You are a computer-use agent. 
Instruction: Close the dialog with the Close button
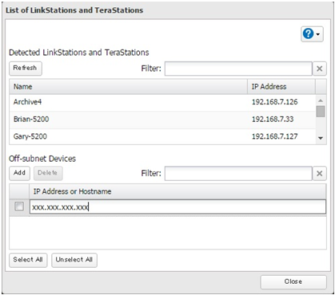pos(293,281)
